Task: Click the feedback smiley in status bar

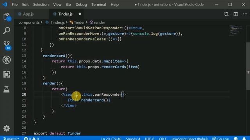Action: 236,138
